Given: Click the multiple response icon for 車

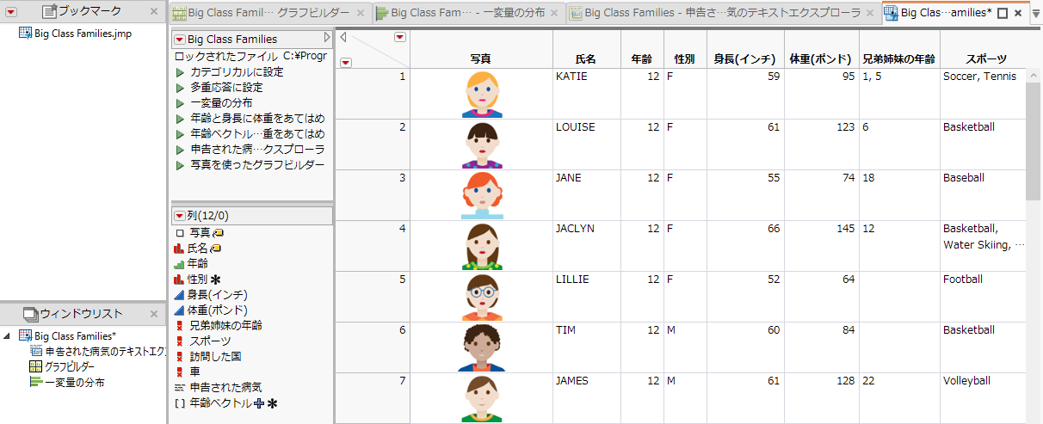Looking at the screenshot, I should coord(179,372).
